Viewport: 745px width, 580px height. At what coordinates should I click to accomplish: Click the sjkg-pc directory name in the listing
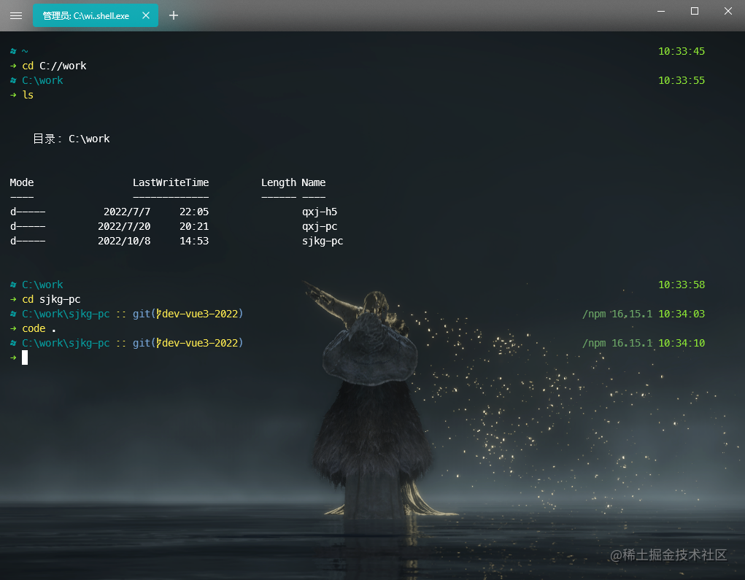coord(323,241)
